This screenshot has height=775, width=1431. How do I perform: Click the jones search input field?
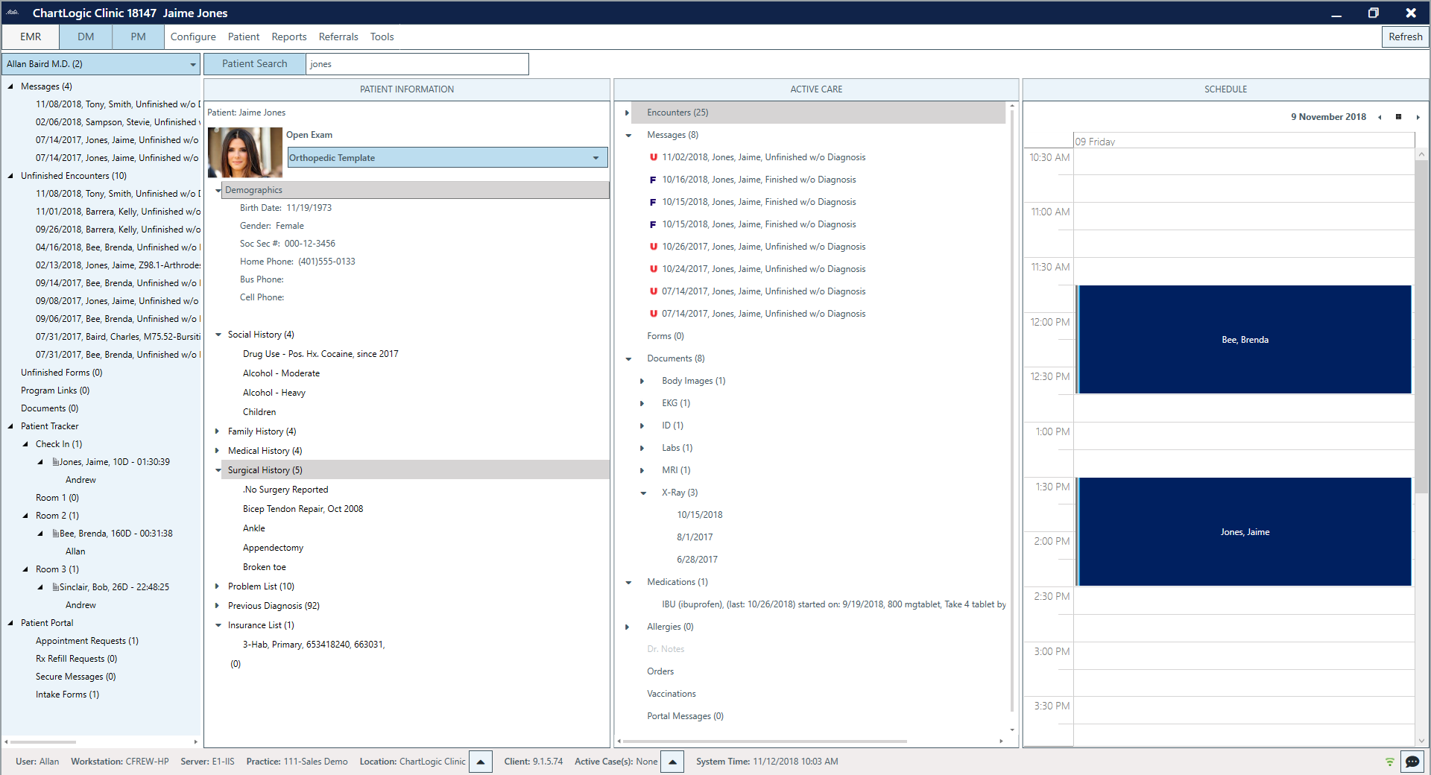point(417,64)
